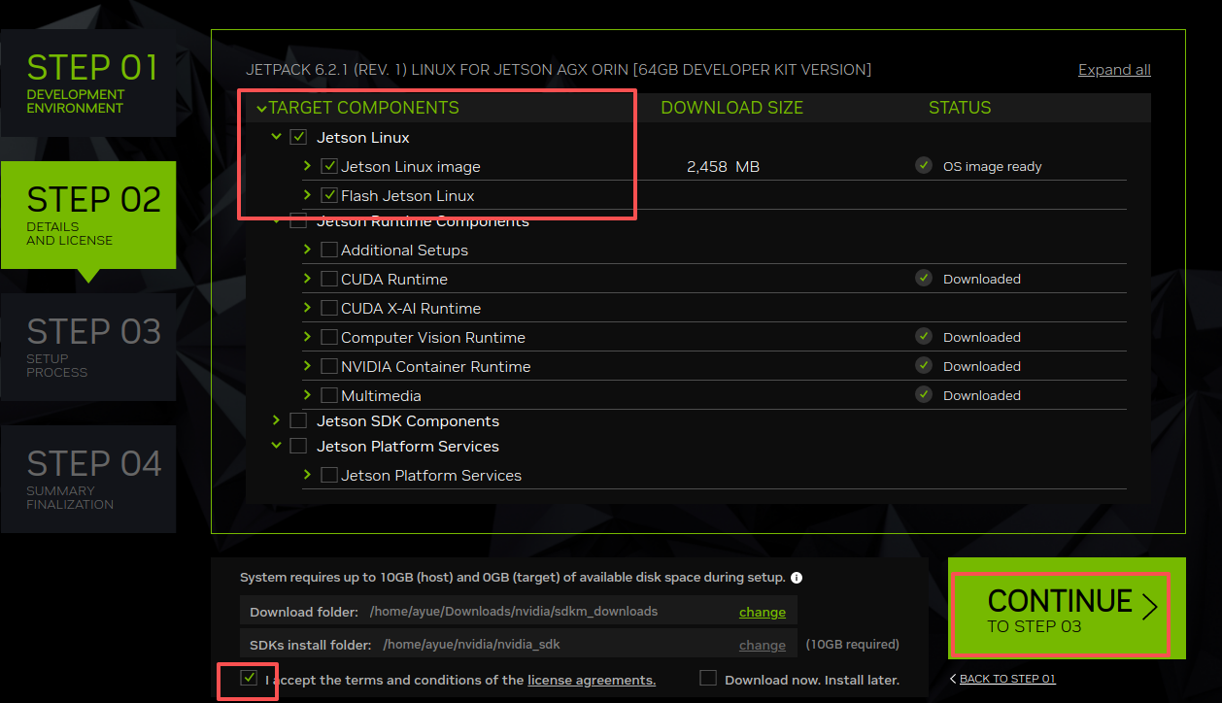Viewport: 1222px width, 703px height.
Task: Expand the CUDA Runtime row
Action: [x=308, y=279]
